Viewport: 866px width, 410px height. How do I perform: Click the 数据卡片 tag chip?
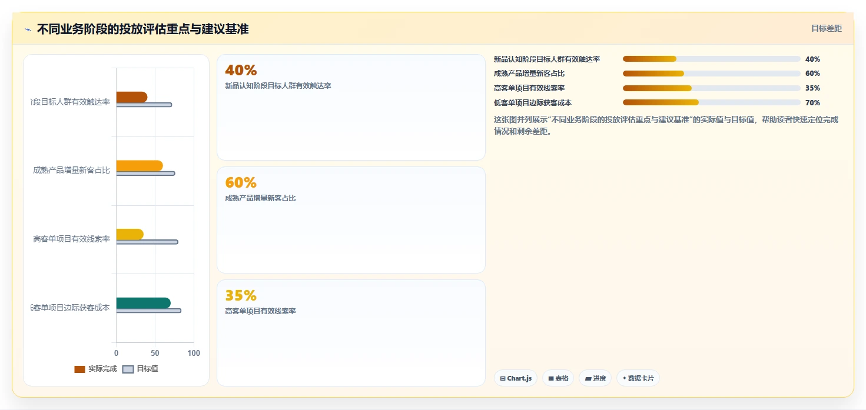click(x=638, y=378)
